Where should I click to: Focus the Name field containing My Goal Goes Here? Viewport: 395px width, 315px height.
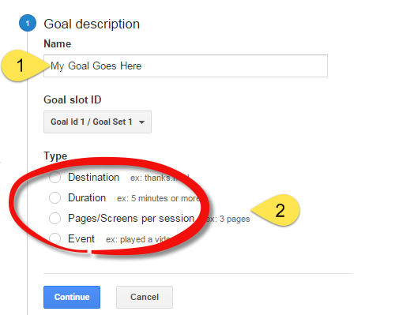tap(186, 66)
